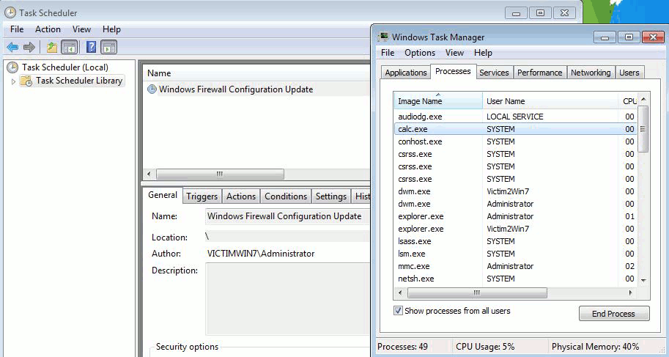The image size is (669, 357).
Task: Switch to the Performance tab
Action: click(x=539, y=73)
